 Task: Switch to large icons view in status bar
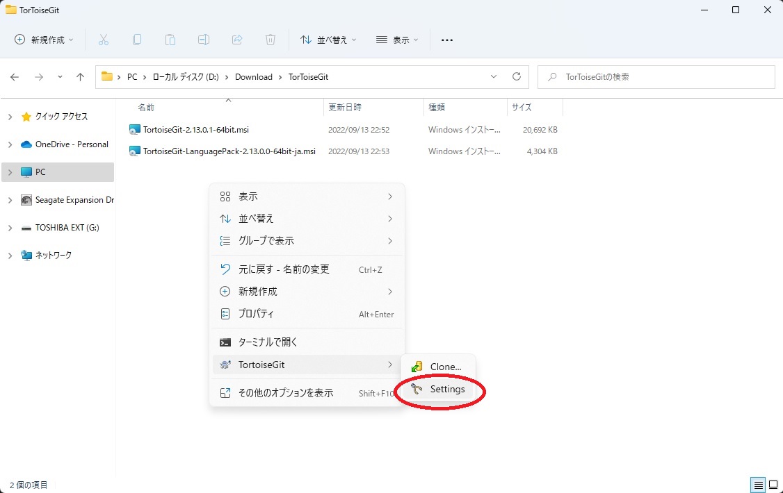coord(773,485)
